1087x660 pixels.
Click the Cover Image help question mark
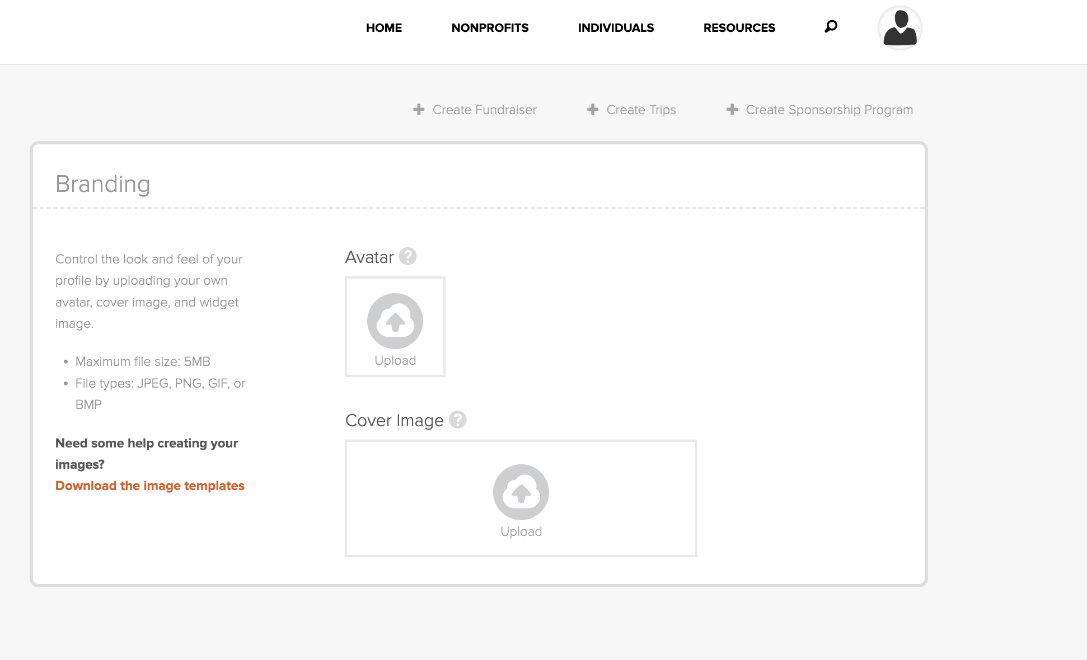point(457,419)
